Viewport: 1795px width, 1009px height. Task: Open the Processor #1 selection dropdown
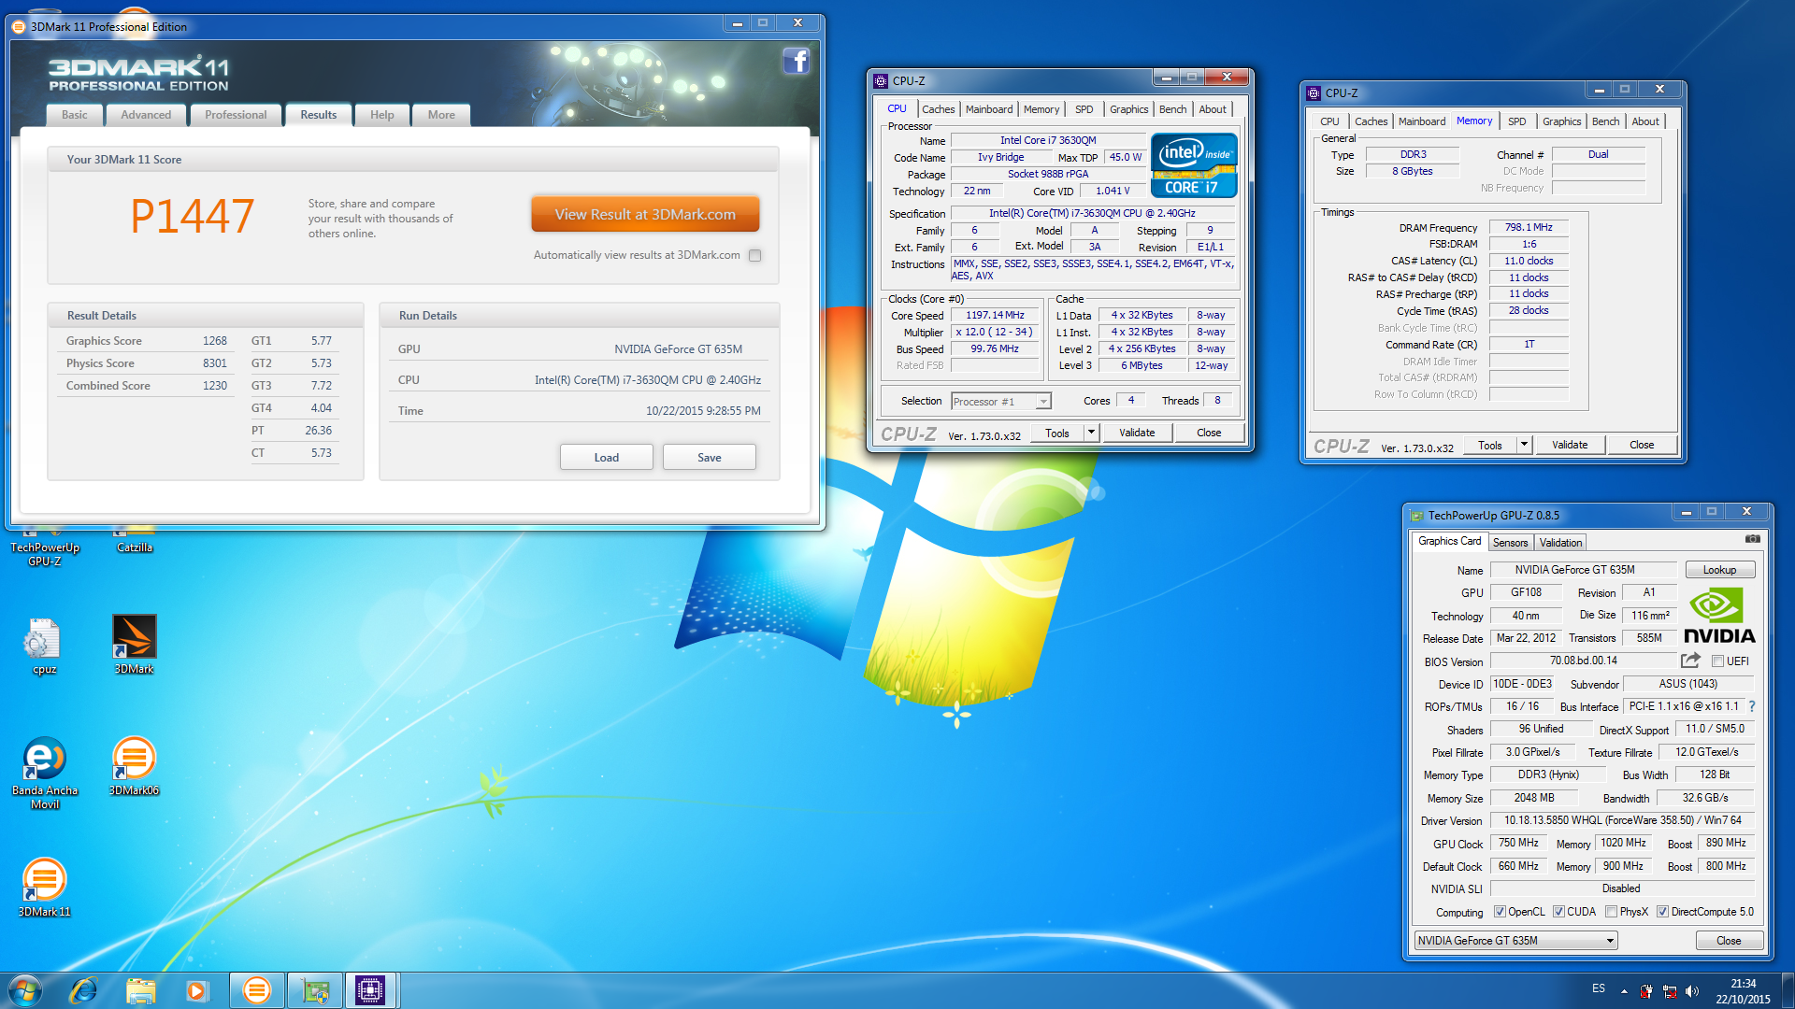(x=1000, y=402)
